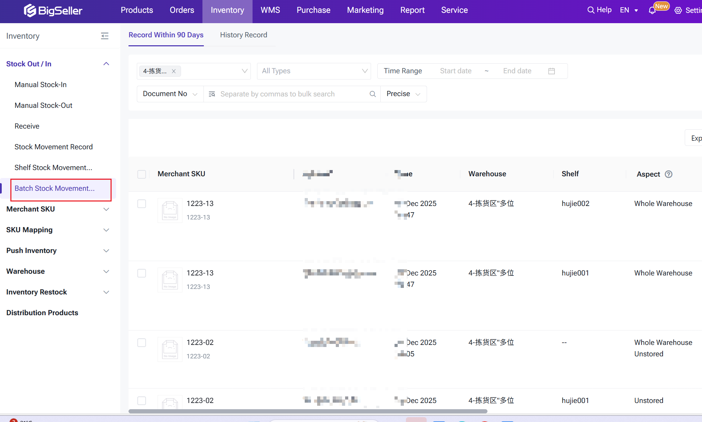The width and height of the screenshot is (702, 422).
Task: Collapse the Inventory sidebar menu icon
Action: pyautogui.click(x=105, y=36)
